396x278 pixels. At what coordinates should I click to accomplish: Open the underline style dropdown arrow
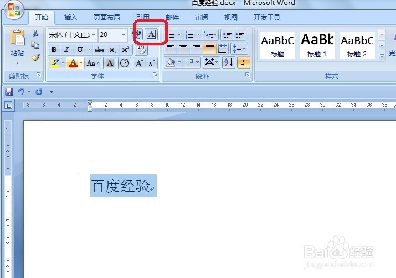89,50
